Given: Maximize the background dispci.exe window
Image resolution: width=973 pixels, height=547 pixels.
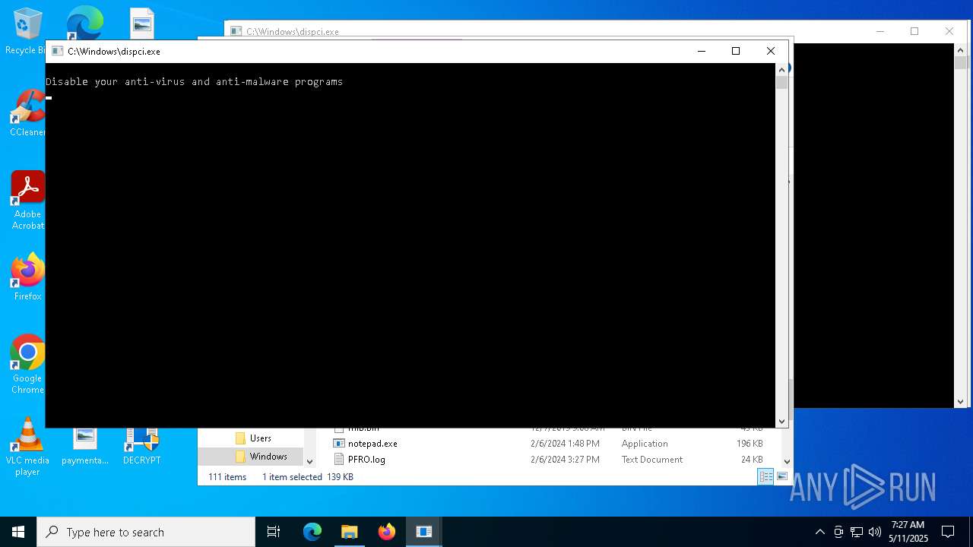Looking at the screenshot, I should [x=914, y=31].
